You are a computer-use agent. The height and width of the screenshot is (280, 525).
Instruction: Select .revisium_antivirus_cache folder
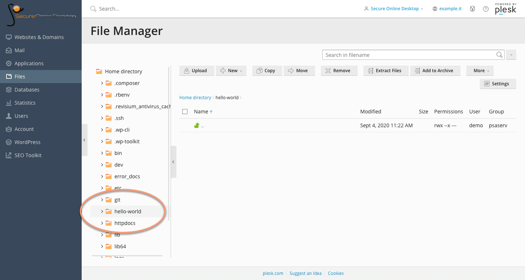click(142, 106)
